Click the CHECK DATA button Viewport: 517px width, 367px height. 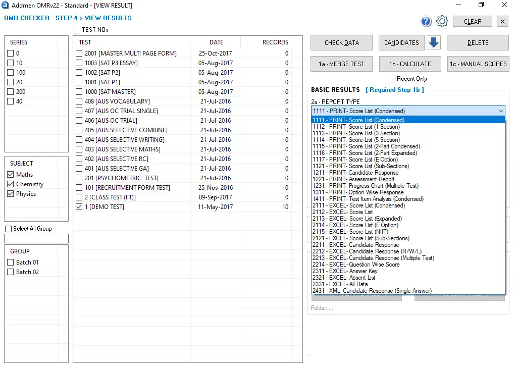pos(342,43)
